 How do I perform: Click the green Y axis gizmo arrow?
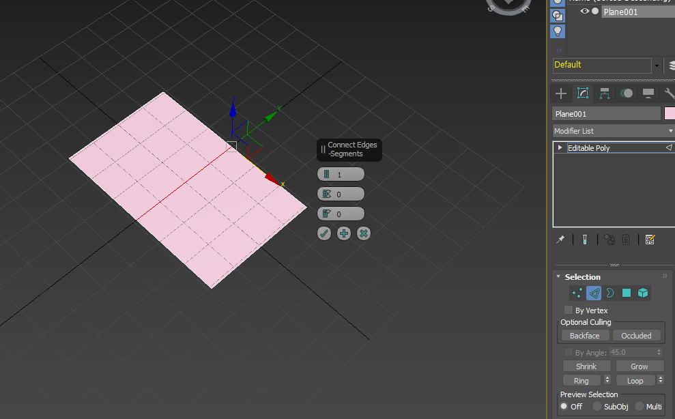pos(272,115)
